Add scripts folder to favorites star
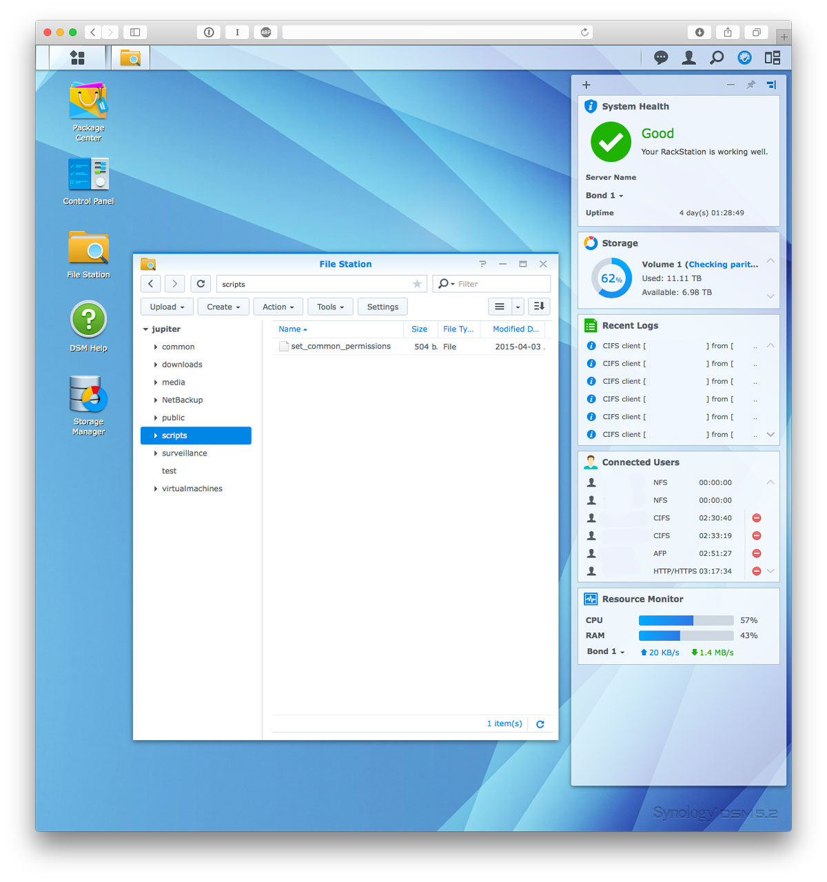This screenshot has height=882, width=827. click(417, 284)
